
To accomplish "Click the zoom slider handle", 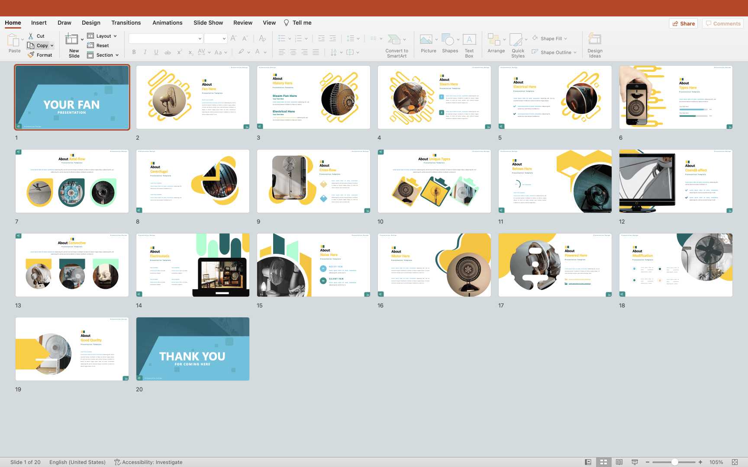I will tap(674, 462).
